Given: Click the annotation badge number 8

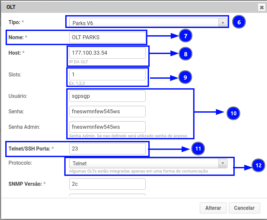Looking at the screenshot, I should (x=186, y=54).
